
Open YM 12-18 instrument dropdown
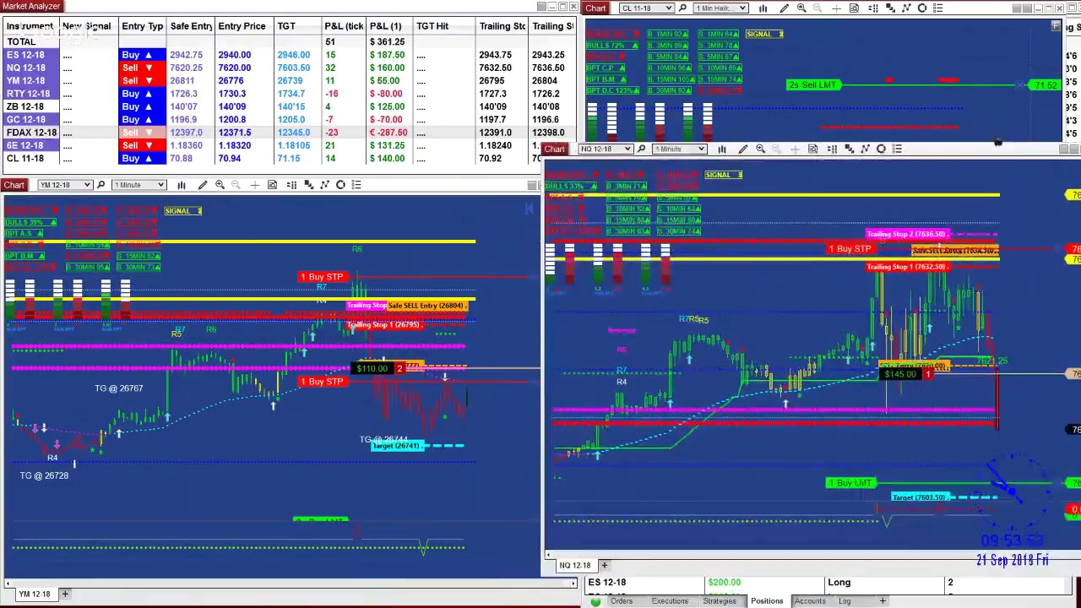coord(64,185)
